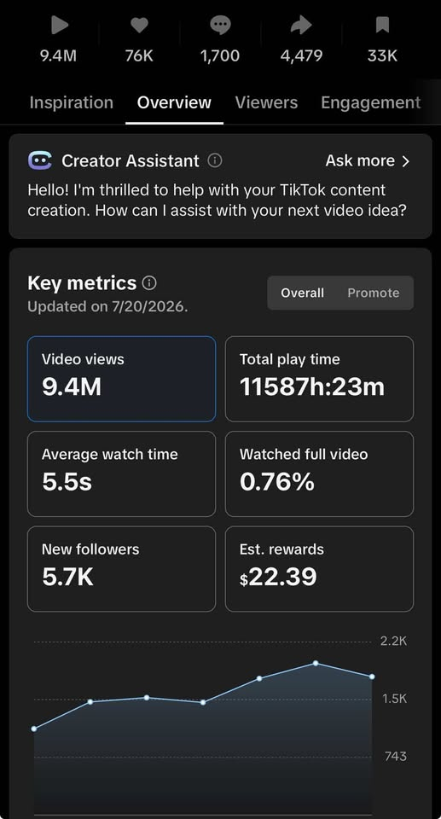Viewport: 441px width, 819px height.
Task: Tap the comments bubble icon above 1,700
Action: coord(220,26)
